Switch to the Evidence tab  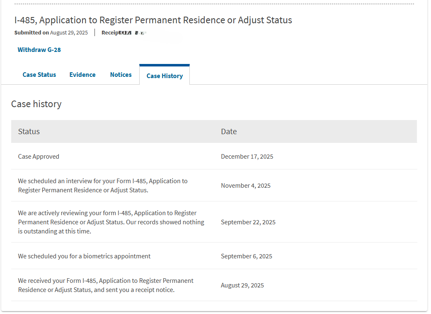coord(82,75)
